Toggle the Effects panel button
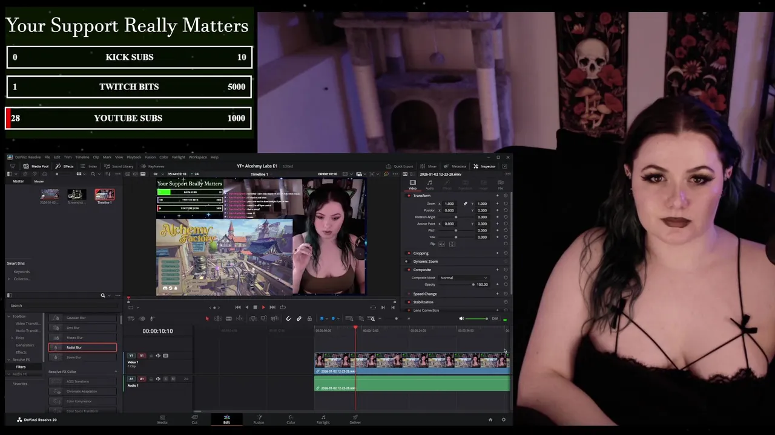This screenshot has height=435, width=775. 65,166
